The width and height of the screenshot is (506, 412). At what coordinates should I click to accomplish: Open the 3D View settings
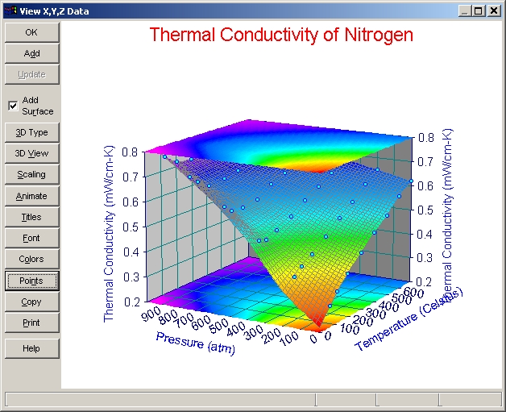pos(31,153)
